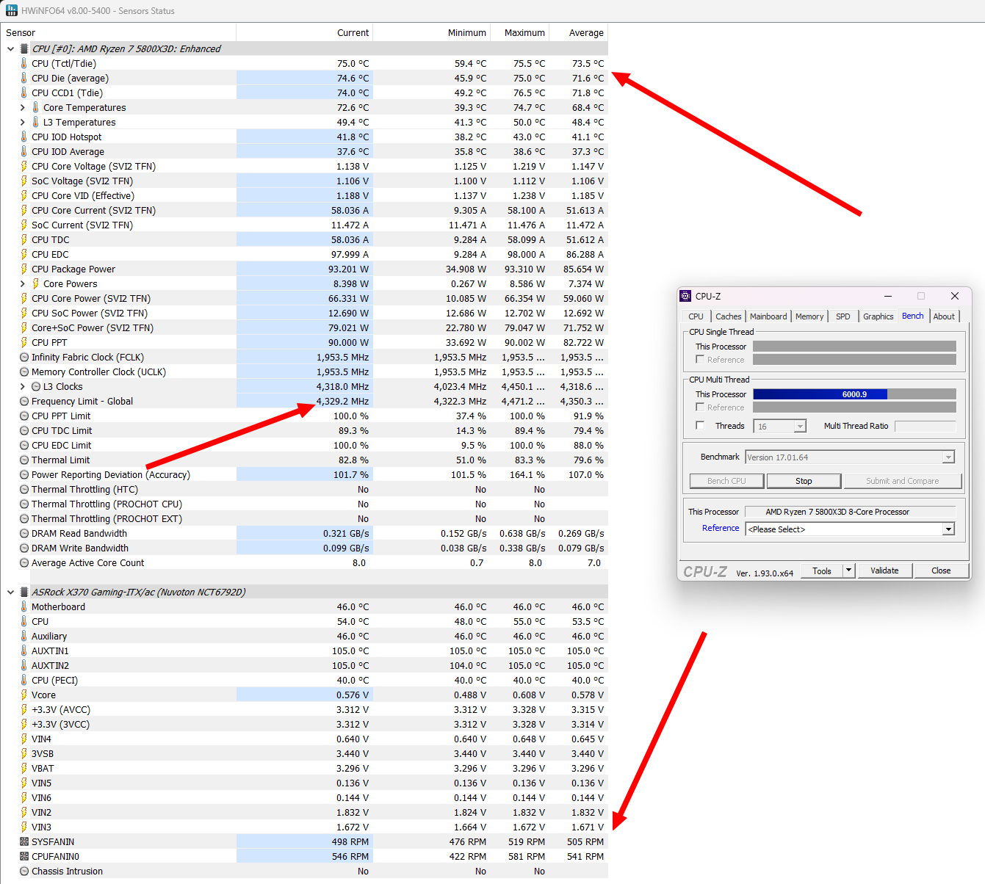Image resolution: width=985 pixels, height=884 pixels.
Task: Click the Multi Thread Ratio field
Action: [925, 426]
